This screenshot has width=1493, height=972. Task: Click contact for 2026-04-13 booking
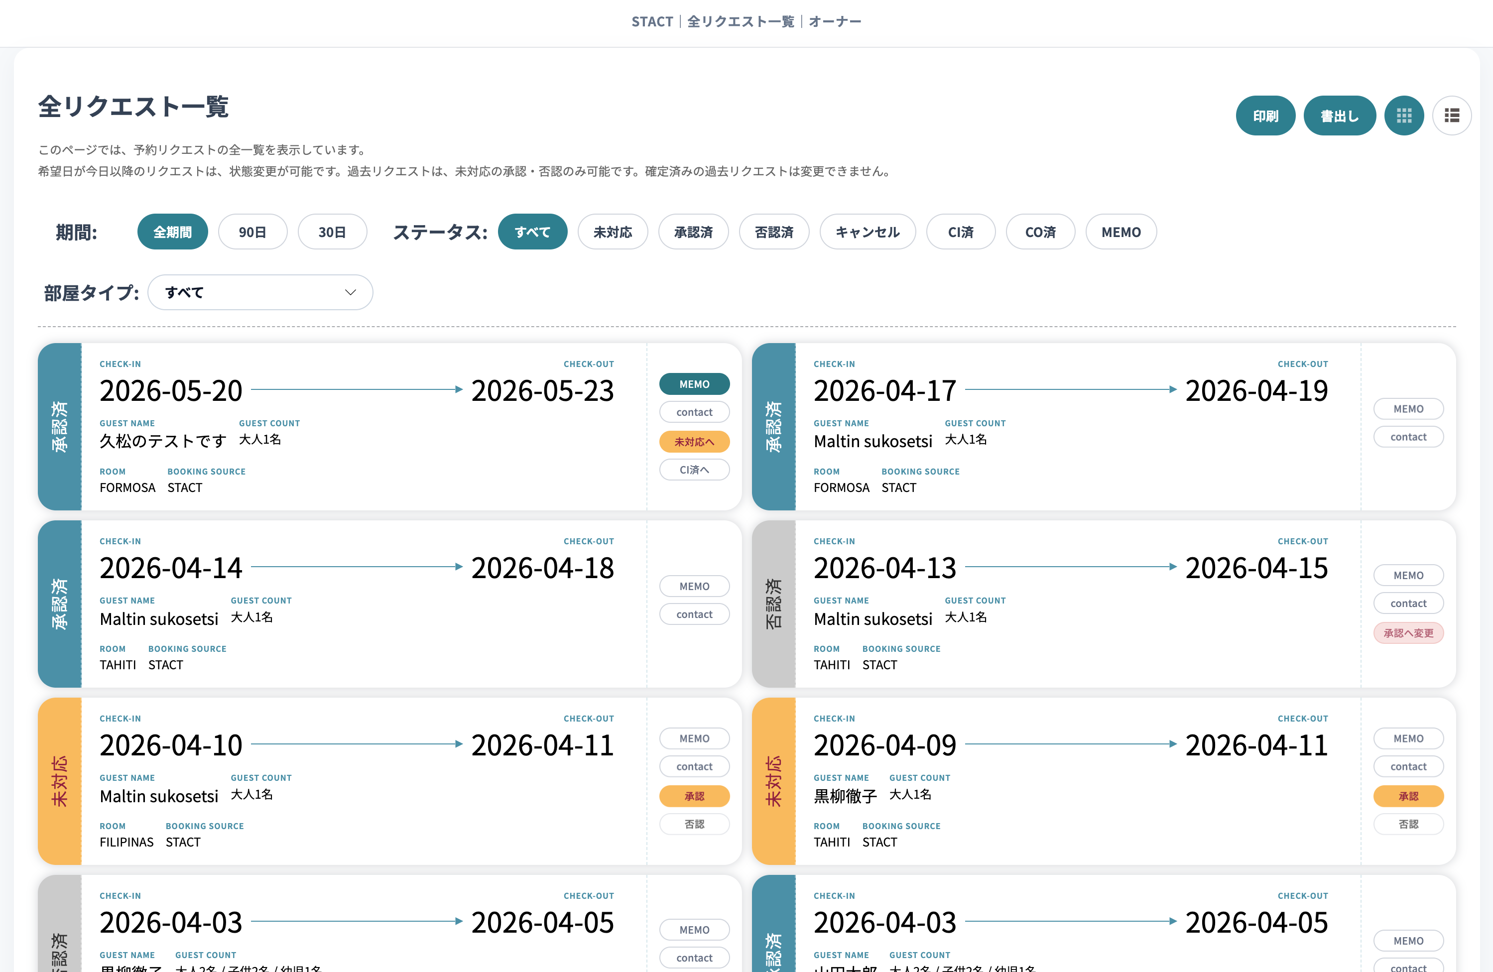click(1408, 603)
